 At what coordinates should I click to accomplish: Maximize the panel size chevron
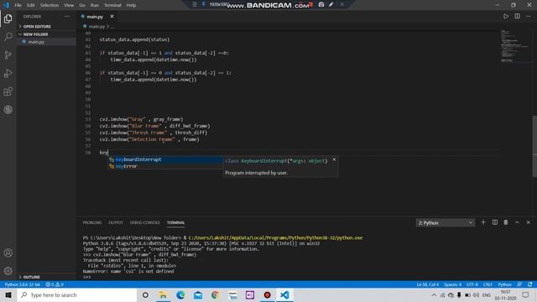click(x=517, y=222)
